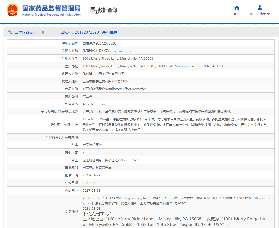Click the National Medical Products Administration text

[51, 15]
